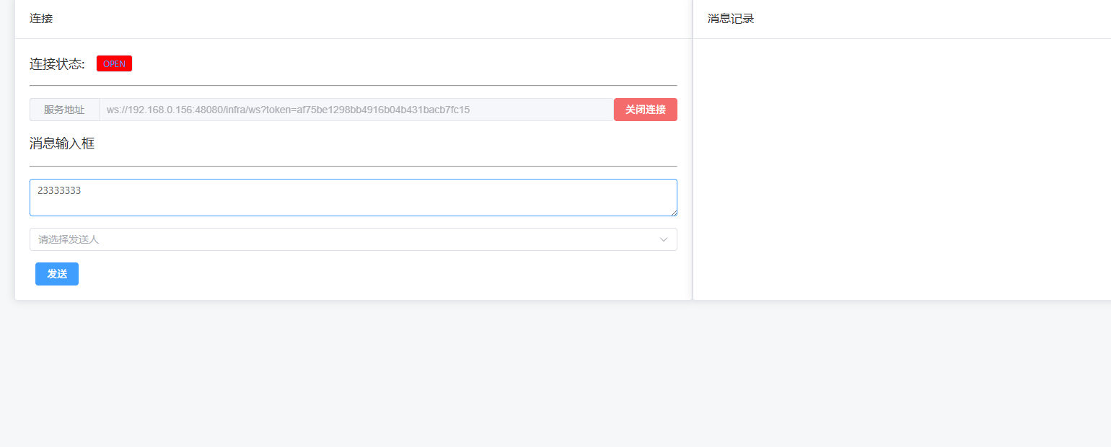The width and height of the screenshot is (1111, 447).
Task: Click the 服务地址 prefix label
Action: coord(64,110)
